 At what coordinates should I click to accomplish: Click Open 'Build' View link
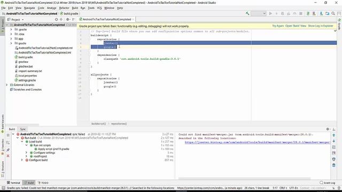[296, 26]
